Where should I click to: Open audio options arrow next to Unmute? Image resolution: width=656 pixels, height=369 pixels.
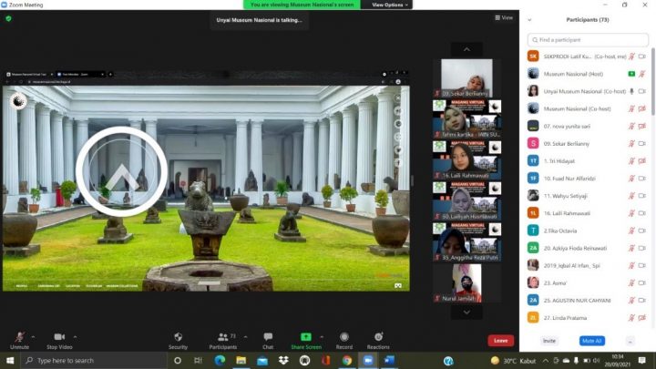pos(33,336)
